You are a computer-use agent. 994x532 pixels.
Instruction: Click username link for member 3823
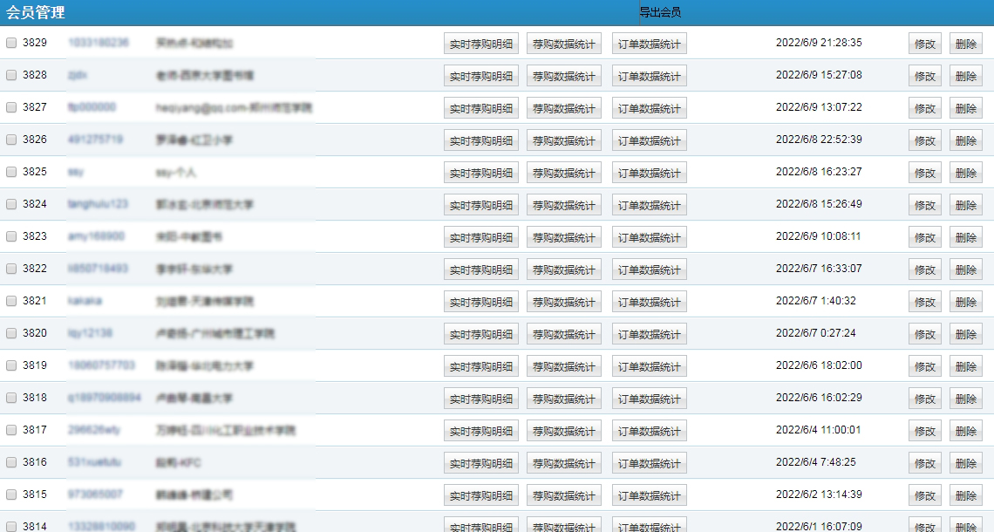96,236
